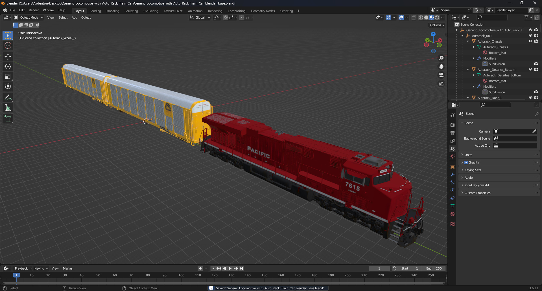Choose the Measure ruler tool
This screenshot has width=542, height=291.
tap(8, 108)
